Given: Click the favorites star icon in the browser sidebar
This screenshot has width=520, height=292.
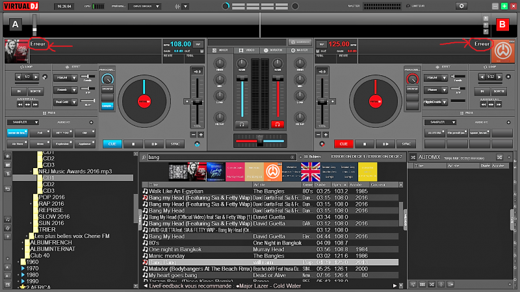Looking at the screenshot, I should (x=8, y=156).
